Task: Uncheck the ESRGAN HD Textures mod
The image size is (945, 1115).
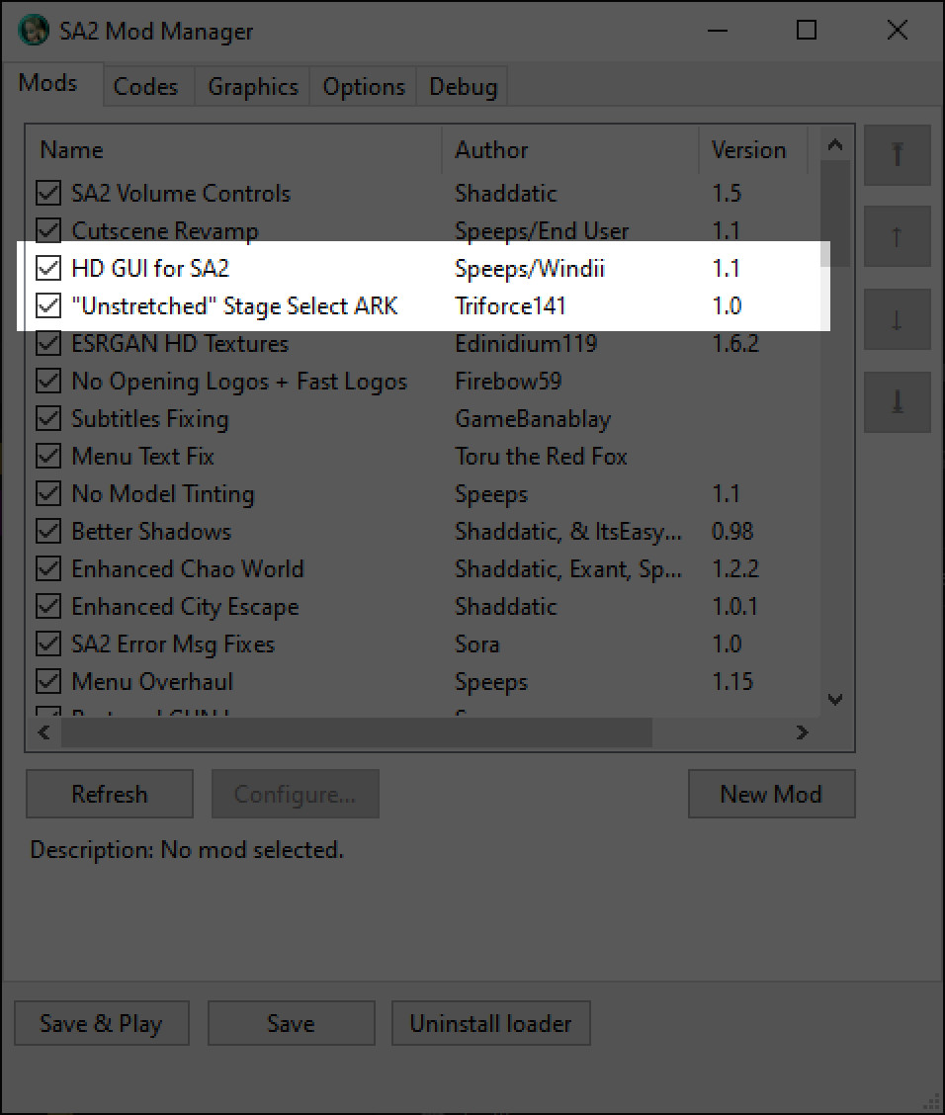Action: [x=48, y=343]
